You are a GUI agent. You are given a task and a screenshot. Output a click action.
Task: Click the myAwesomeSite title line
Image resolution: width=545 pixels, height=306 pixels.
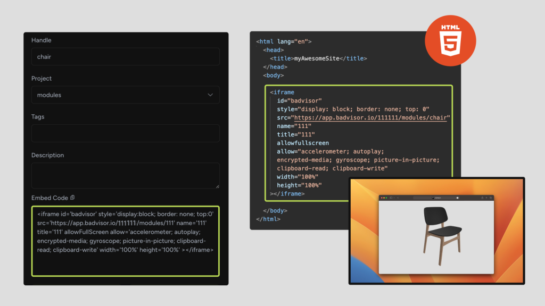[x=318, y=58]
